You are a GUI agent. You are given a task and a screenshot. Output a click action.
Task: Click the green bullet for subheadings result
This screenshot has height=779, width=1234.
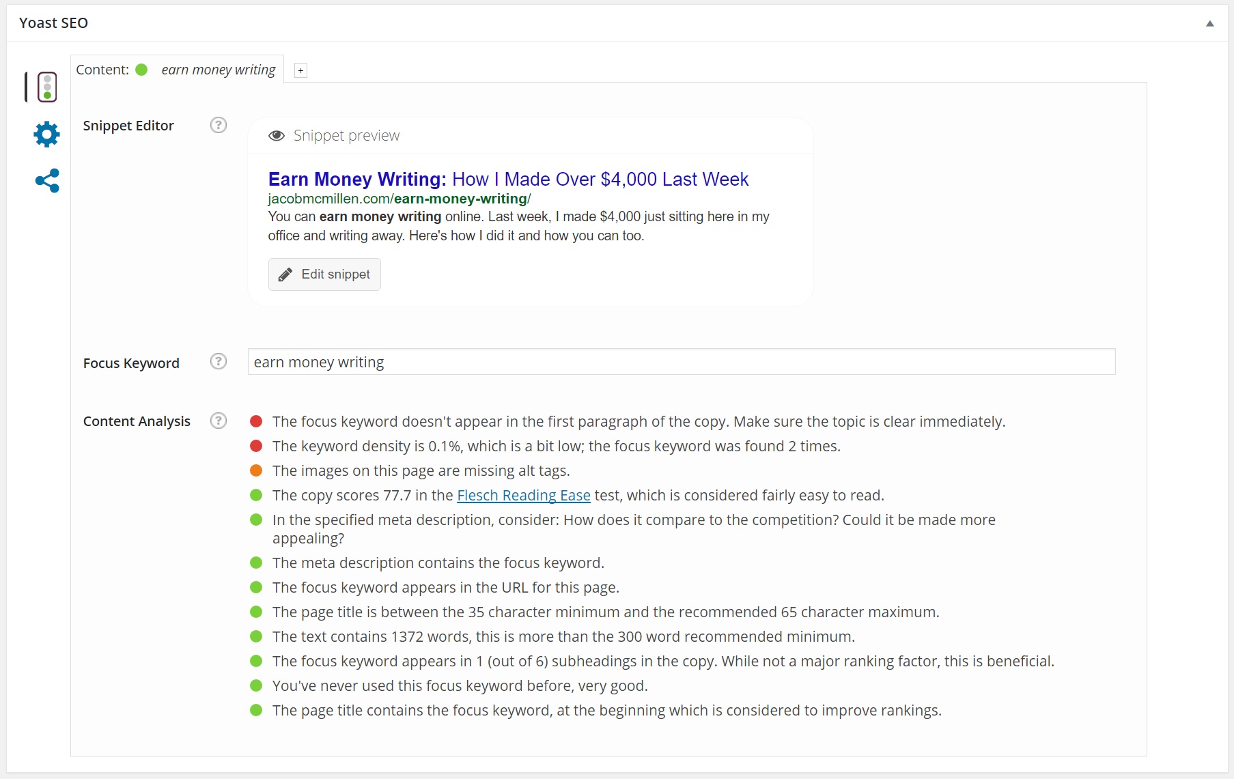(x=256, y=661)
